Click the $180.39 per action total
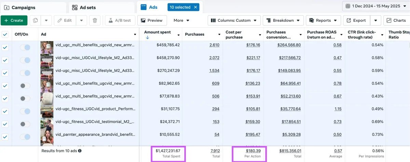Image resolution: width=410 pixels, height=162 pixels. pyautogui.click(x=253, y=150)
